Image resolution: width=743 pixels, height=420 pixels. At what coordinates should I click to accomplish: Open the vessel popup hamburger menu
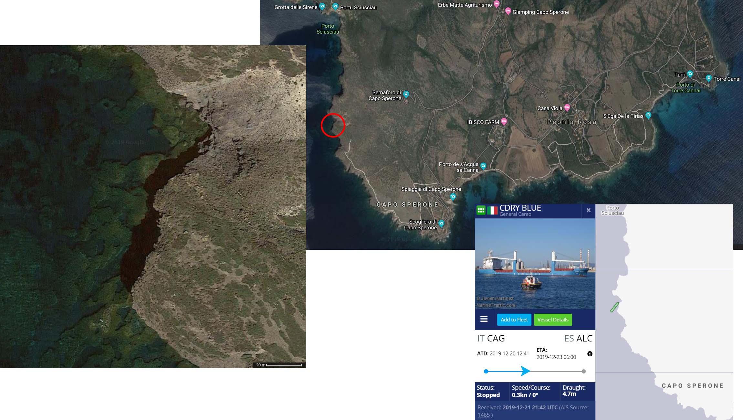pyautogui.click(x=484, y=319)
